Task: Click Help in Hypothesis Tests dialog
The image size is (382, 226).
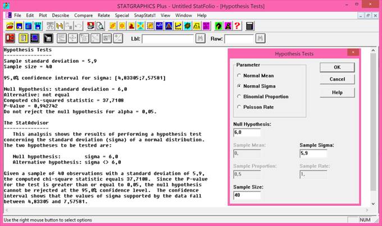Action: [x=337, y=93]
